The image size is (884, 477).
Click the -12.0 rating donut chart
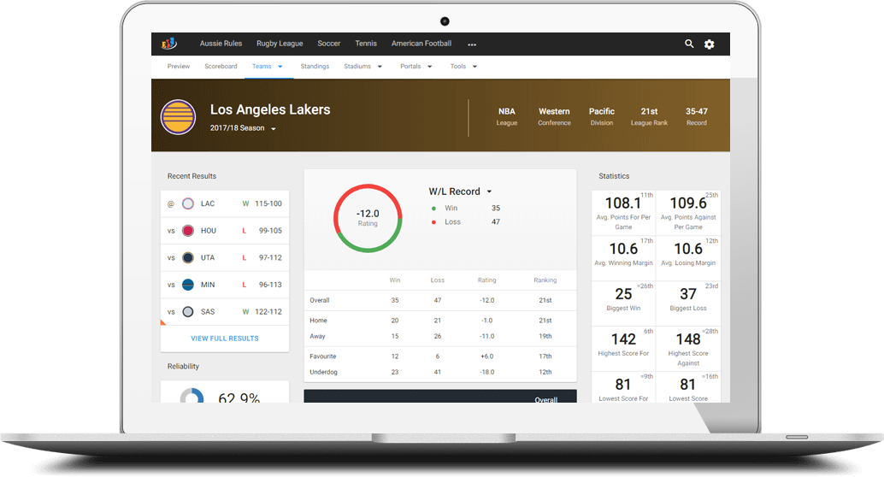point(368,218)
